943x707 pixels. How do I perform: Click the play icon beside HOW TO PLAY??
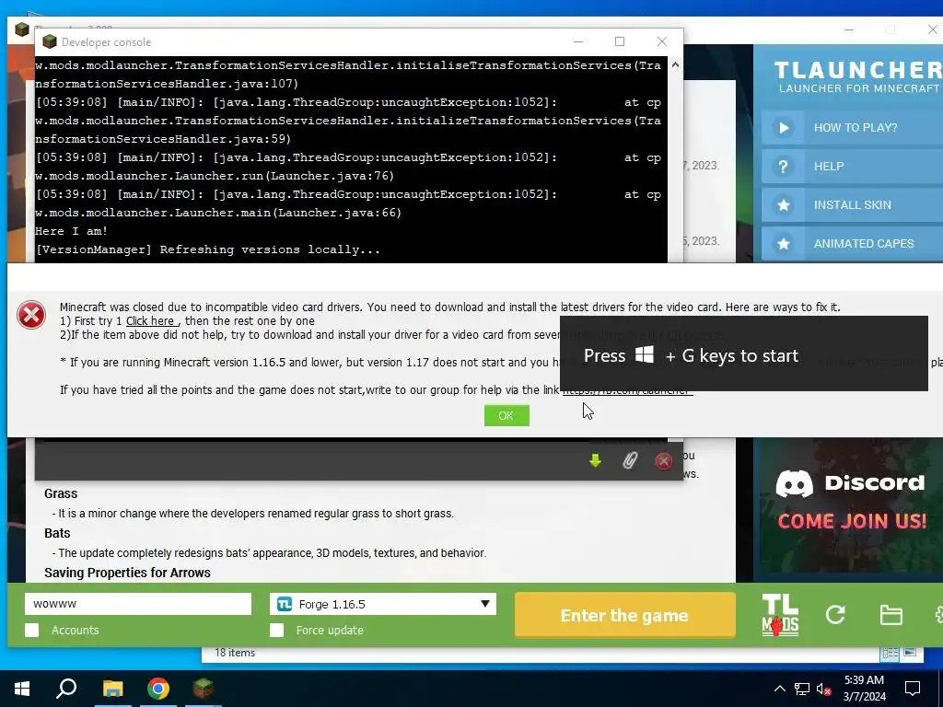tap(783, 127)
